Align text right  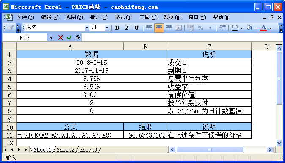pyautogui.click(x=169, y=28)
